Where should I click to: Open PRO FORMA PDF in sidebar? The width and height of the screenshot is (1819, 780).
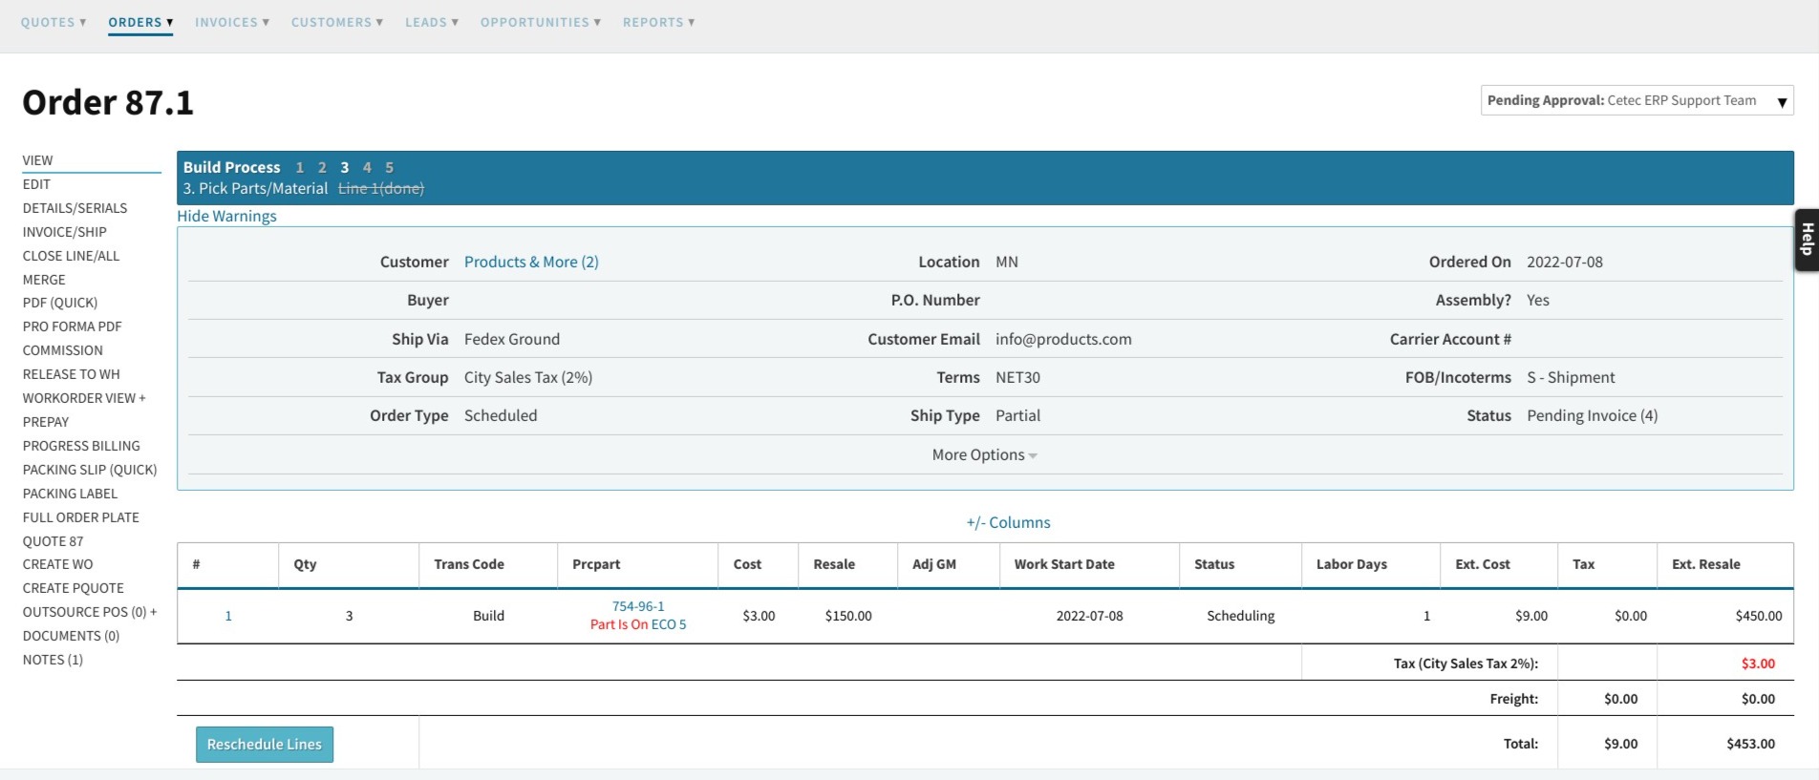[73, 327]
